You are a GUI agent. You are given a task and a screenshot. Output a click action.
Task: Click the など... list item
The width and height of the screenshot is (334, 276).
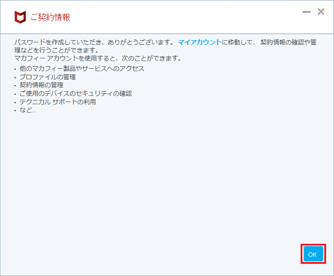tap(28, 110)
